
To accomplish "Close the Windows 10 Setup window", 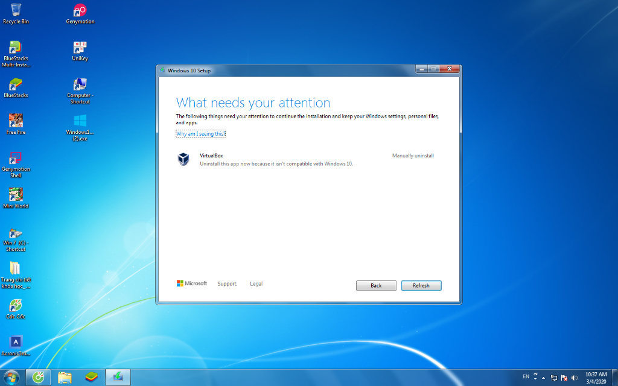I will 449,69.
